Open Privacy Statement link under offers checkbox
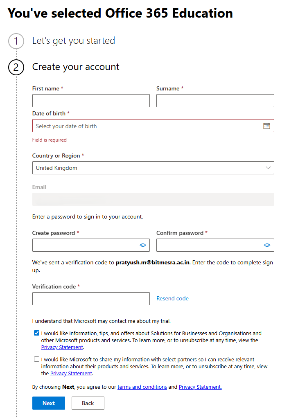 [62, 347]
